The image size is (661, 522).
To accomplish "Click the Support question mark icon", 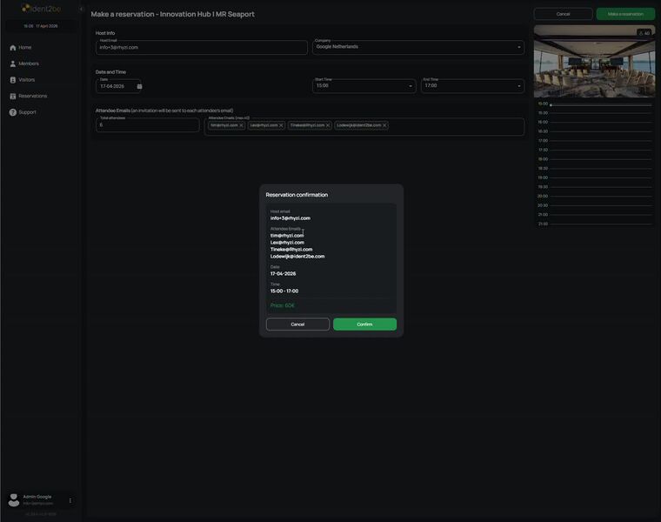I will [x=13, y=112].
